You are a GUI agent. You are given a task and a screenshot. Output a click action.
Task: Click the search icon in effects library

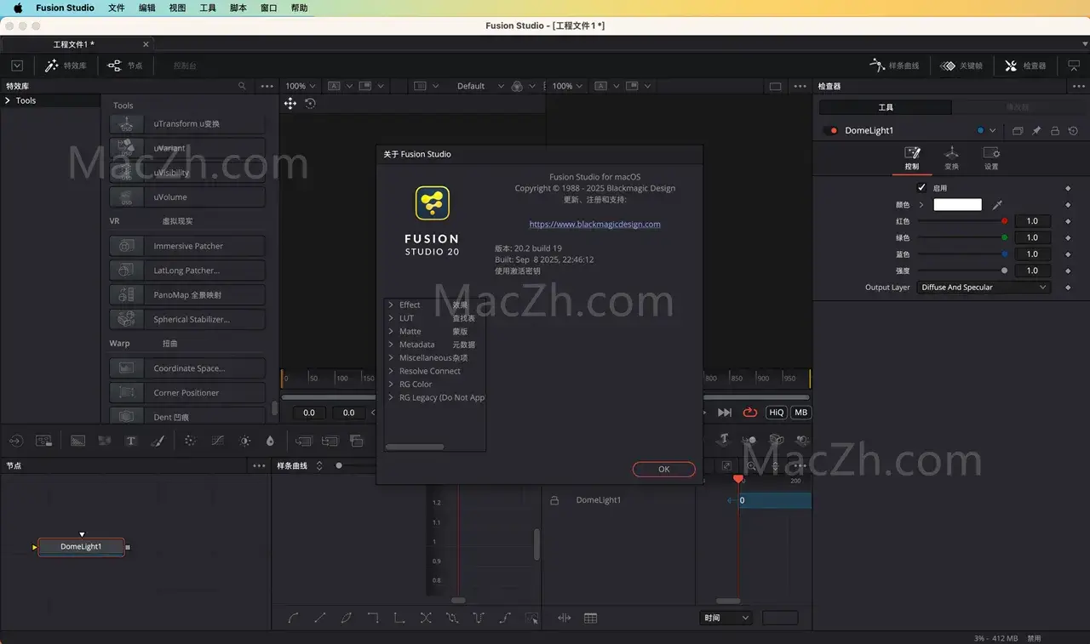pos(242,86)
